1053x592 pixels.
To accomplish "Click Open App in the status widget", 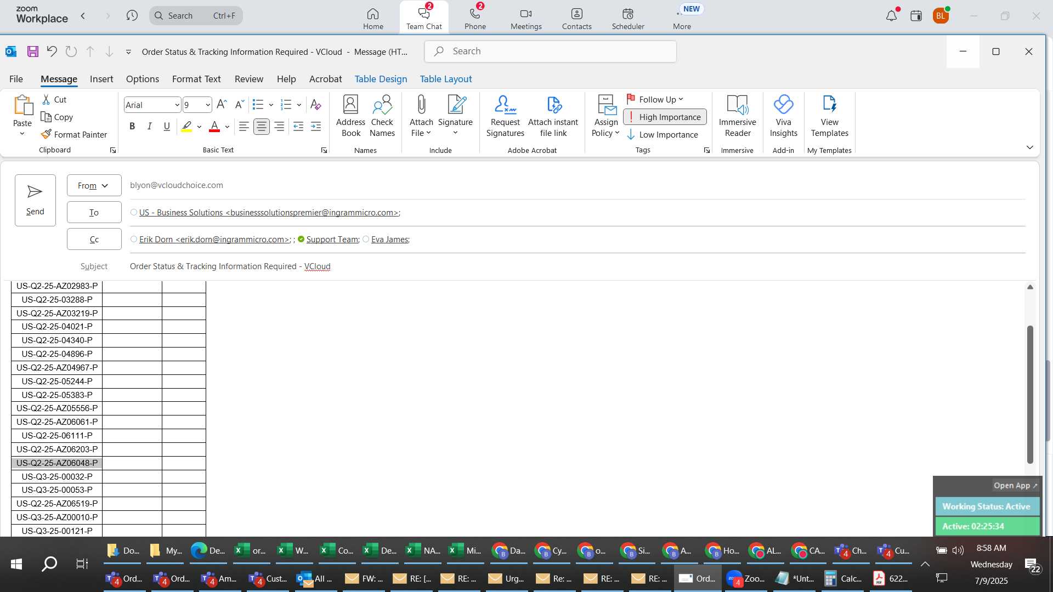I will click(1015, 486).
